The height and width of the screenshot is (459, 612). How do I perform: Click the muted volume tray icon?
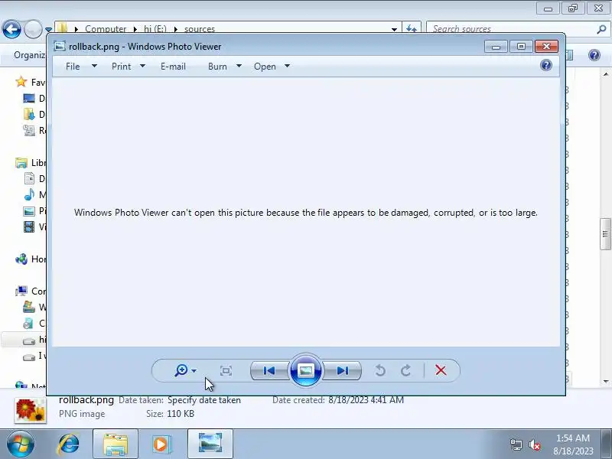click(534, 444)
